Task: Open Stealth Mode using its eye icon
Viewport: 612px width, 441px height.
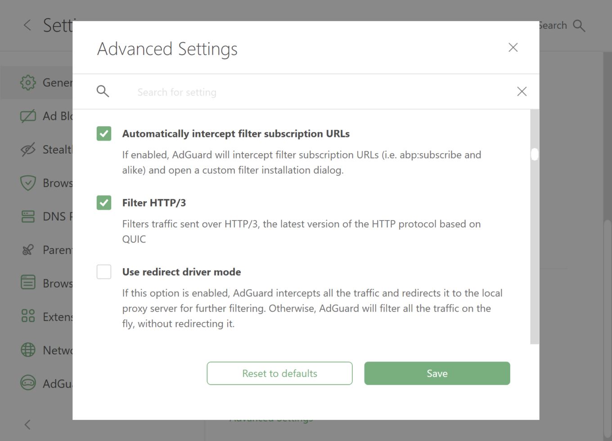Action: click(x=27, y=150)
